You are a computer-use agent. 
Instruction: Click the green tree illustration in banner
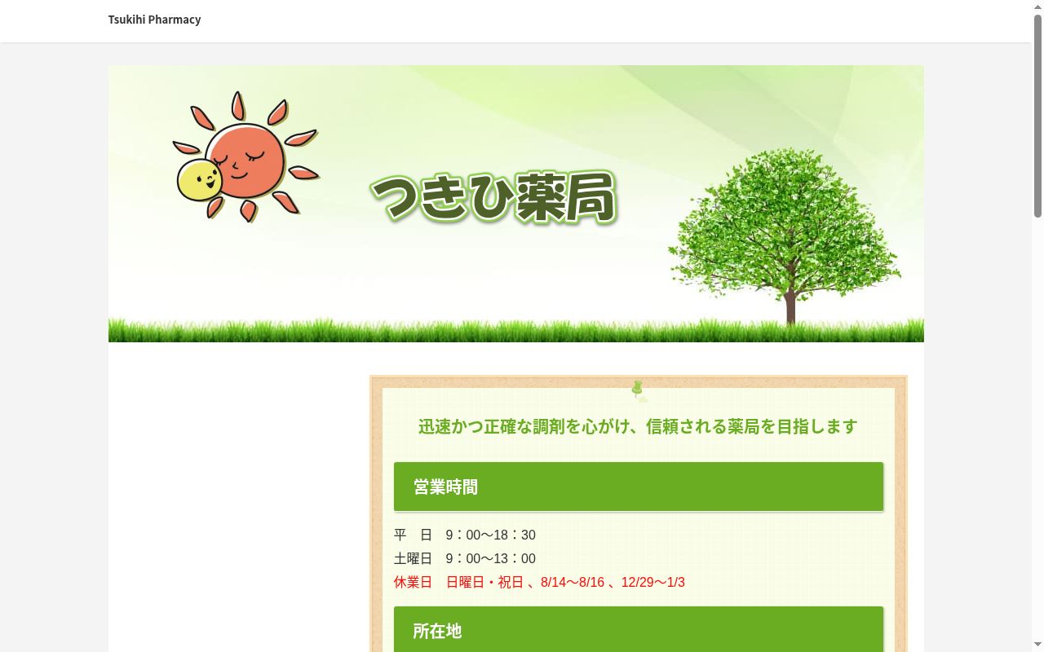785,236
